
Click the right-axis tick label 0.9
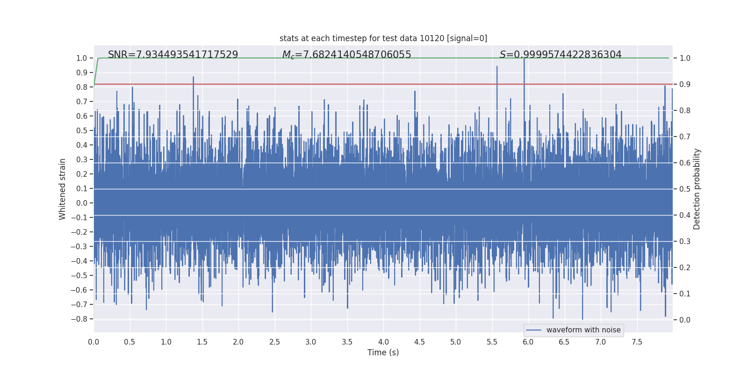[x=685, y=85]
